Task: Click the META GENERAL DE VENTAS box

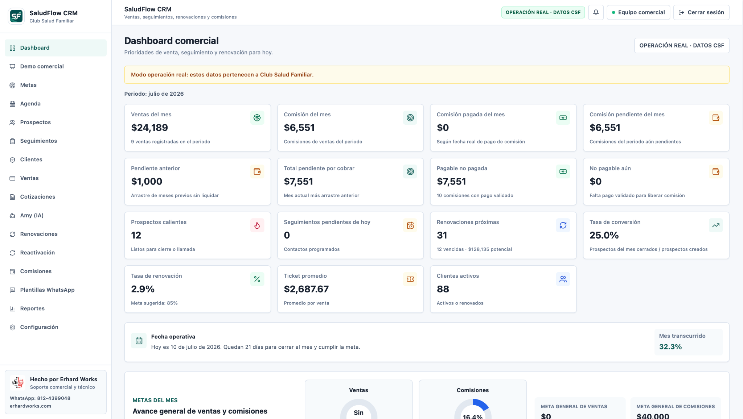Action: [x=580, y=408]
